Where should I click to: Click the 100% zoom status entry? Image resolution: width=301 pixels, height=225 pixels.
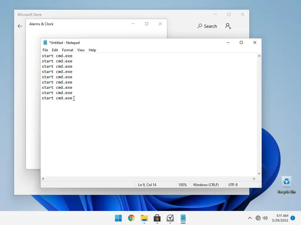[x=183, y=185]
